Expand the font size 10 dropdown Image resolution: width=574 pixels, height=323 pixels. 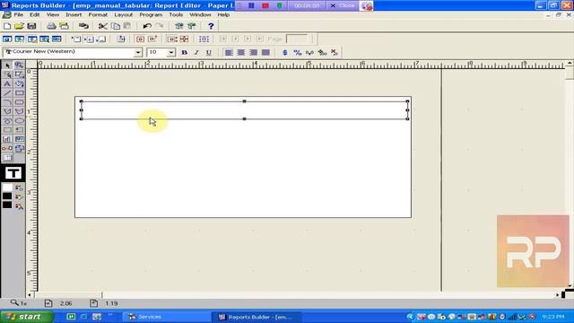coord(171,52)
